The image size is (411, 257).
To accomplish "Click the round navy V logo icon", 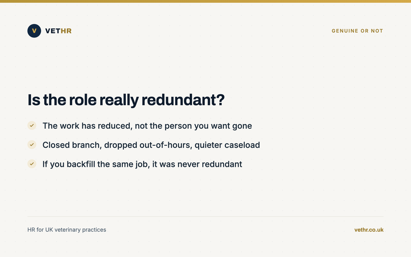I will point(34,31).
